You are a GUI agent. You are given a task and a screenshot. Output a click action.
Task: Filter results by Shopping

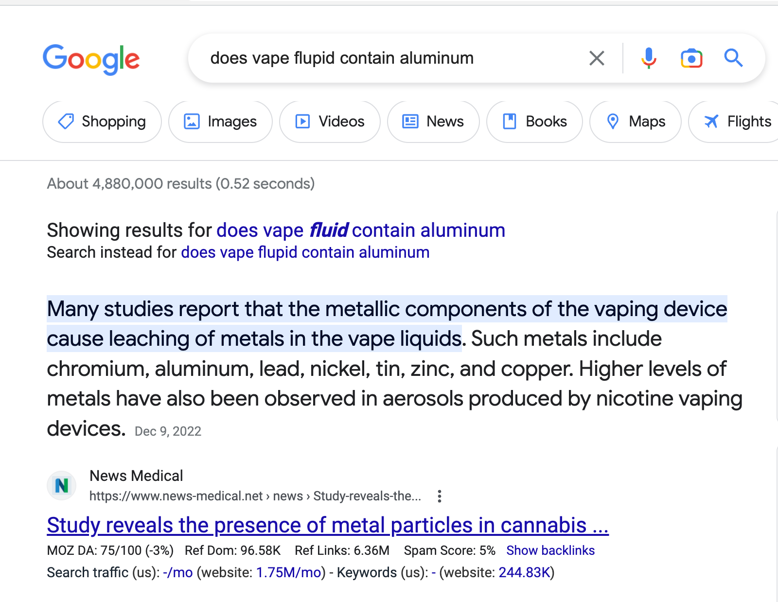102,122
